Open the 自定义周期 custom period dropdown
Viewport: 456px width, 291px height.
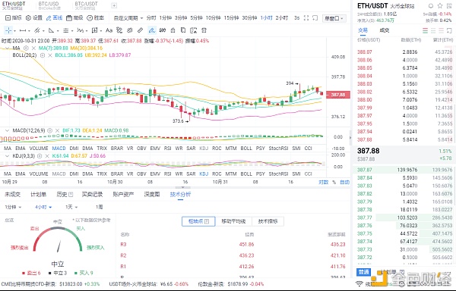128,18
